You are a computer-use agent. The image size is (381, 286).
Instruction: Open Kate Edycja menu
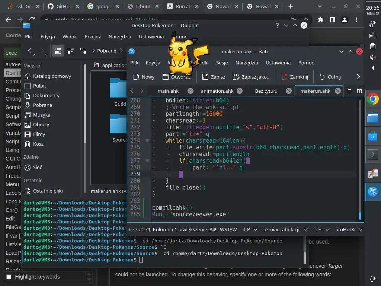[153, 63]
